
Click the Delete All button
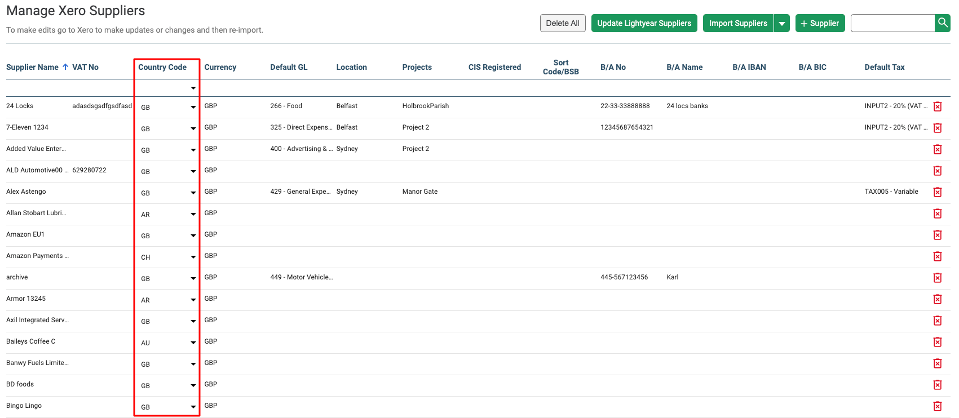point(563,23)
